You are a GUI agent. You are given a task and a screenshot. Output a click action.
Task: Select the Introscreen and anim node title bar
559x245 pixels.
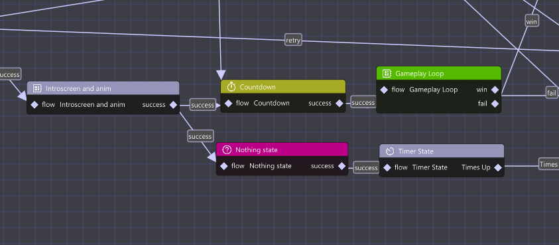[x=103, y=88]
